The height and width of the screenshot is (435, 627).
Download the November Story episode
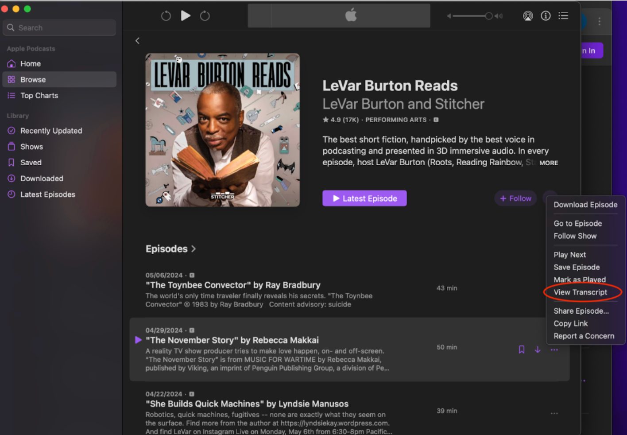tap(537, 350)
